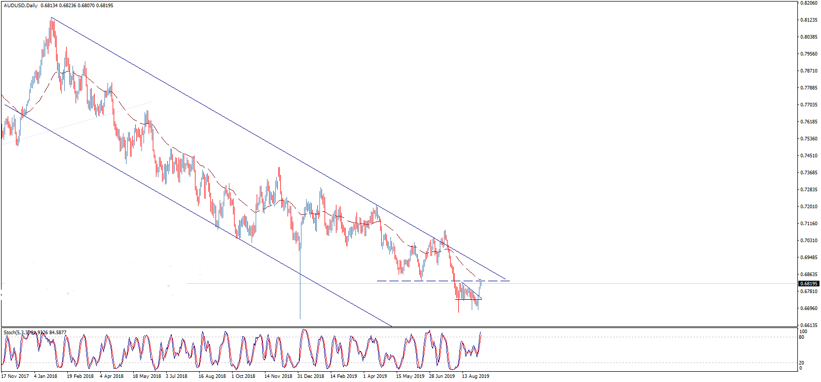Click the 0.76185 price axis label
The width and height of the screenshot is (821, 382).
pyautogui.click(x=809, y=122)
